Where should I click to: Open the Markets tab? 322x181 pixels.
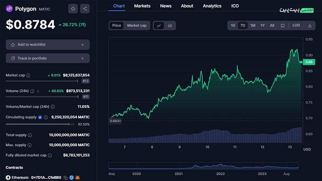click(142, 6)
